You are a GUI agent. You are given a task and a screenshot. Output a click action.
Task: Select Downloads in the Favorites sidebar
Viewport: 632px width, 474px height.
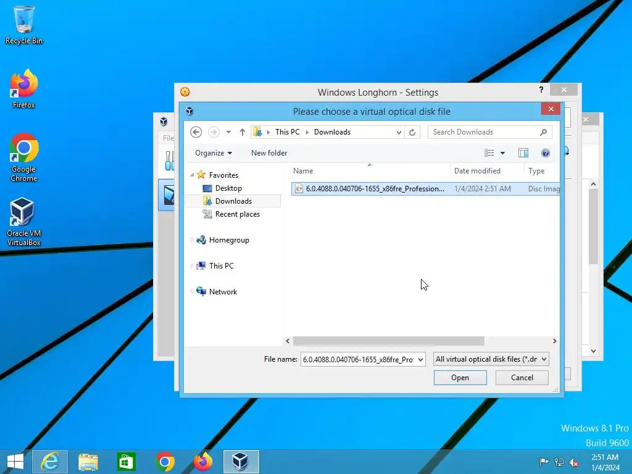233,201
